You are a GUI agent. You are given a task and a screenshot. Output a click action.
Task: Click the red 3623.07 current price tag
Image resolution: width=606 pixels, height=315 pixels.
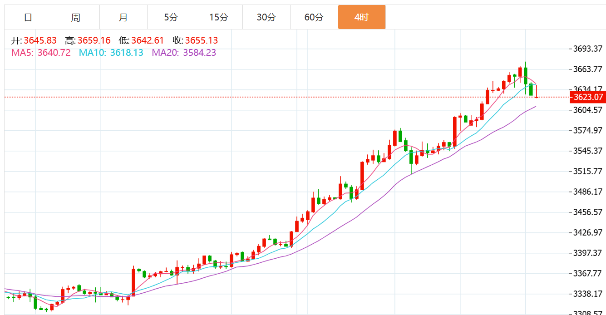click(x=588, y=97)
